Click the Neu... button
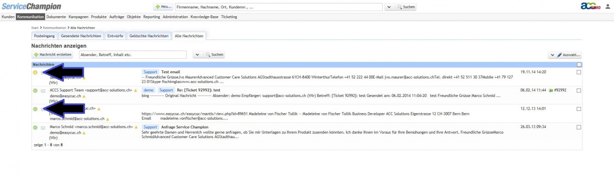Screen dimensions: 614x178 (x=163, y=7)
